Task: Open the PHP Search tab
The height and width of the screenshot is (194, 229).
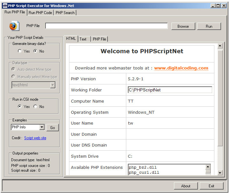Action: [65, 13]
